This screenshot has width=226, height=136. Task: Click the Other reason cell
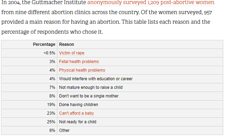140,130
